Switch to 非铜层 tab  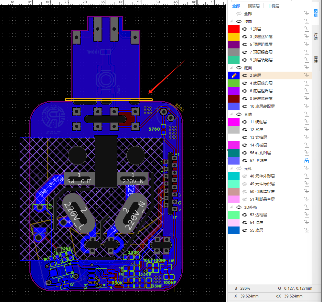[x=273, y=6]
